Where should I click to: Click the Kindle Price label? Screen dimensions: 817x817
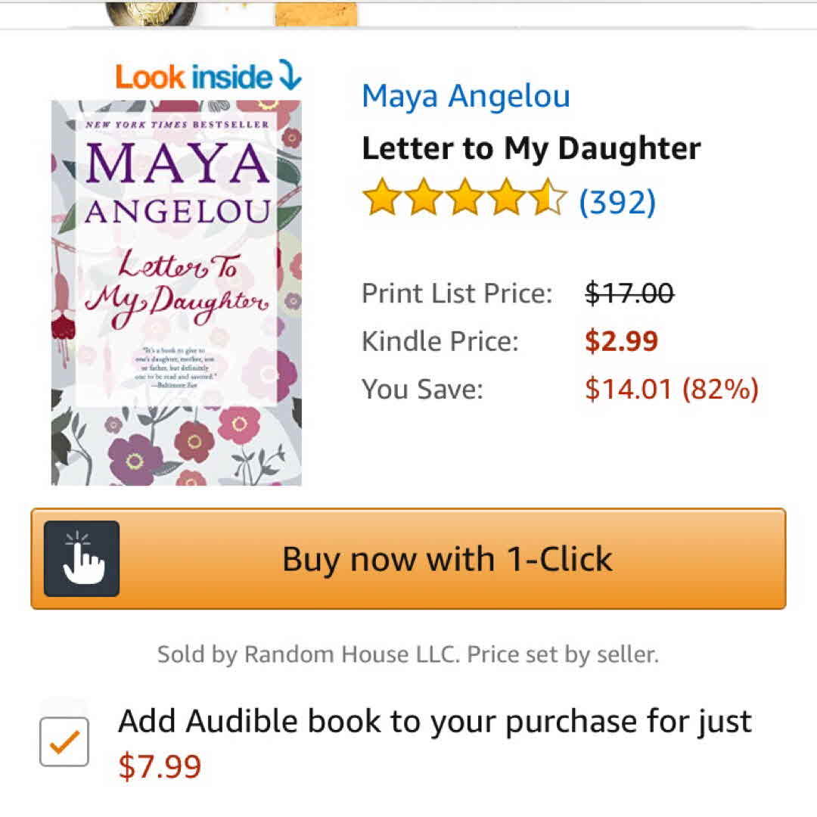tap(440, 341)
